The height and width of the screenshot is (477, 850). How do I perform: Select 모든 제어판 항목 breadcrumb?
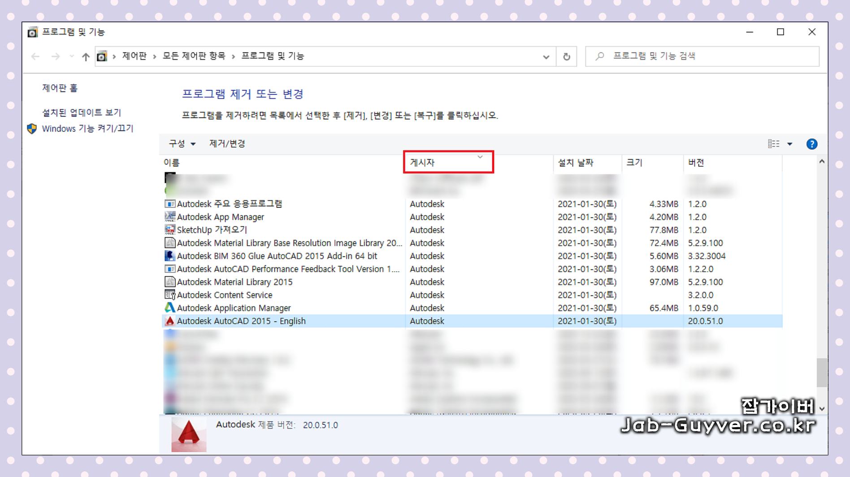pos(194,56)
